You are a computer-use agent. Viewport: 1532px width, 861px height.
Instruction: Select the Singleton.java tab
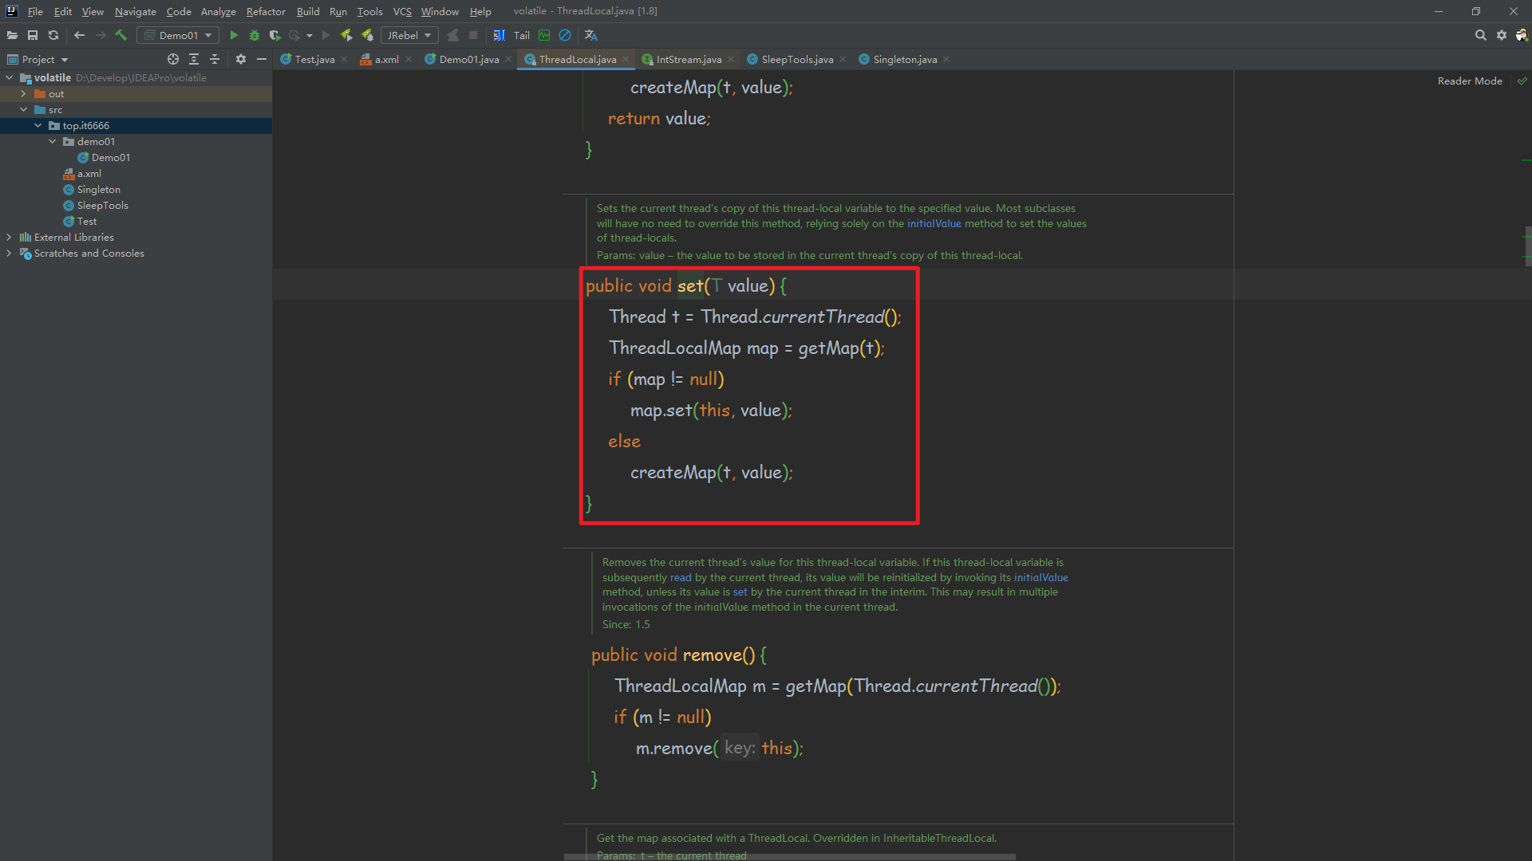pos(902,59)
